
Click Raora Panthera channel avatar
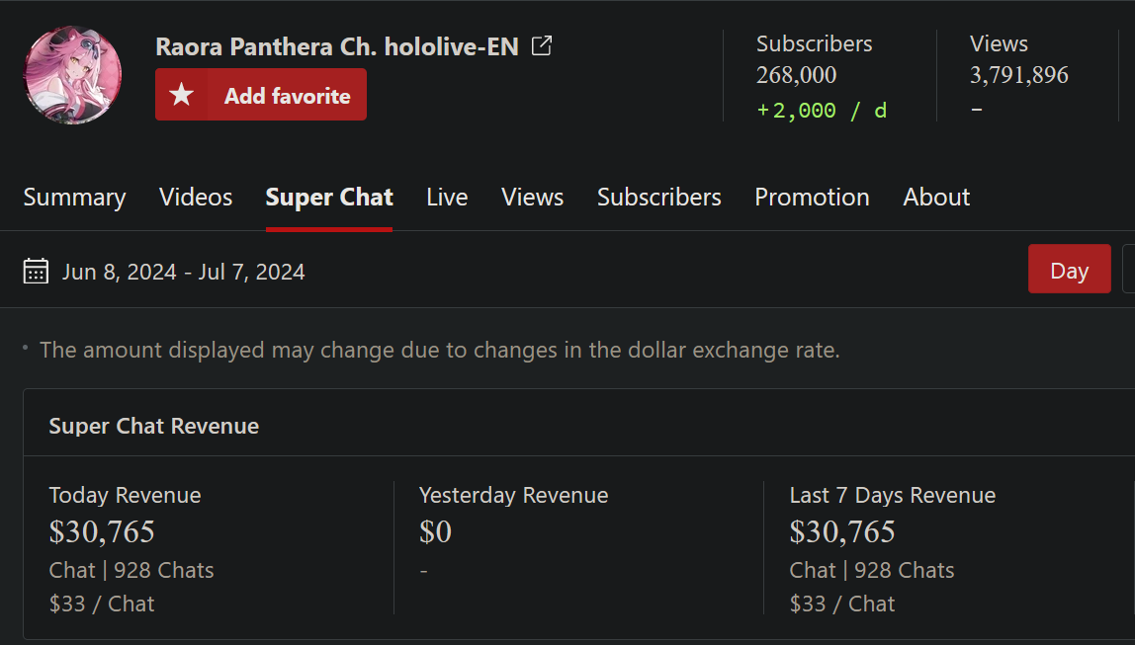click(72, 75)
